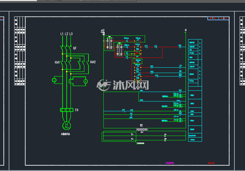This screenshot has height=171, width=245.
Task: Select the KM2 label in main circuit
Action: pyautogui.click(x=93, y=62)
